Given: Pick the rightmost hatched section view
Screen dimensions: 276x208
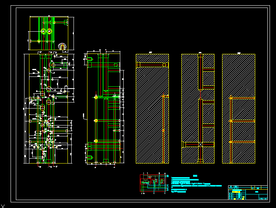Looking at the screenshot, I should point(239,109).
